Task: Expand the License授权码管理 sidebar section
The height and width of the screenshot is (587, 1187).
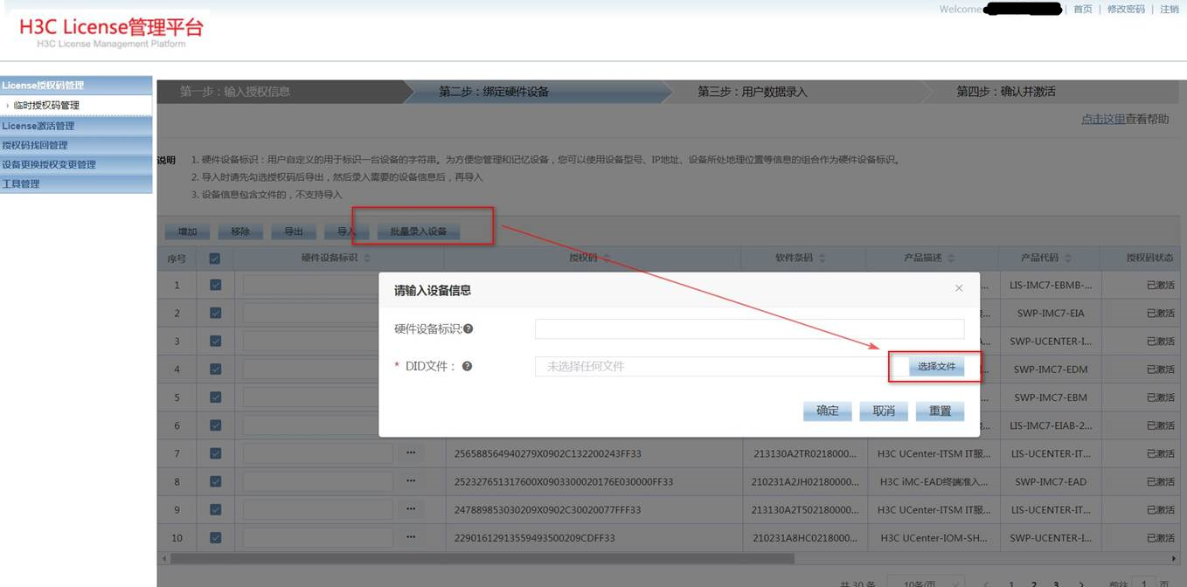Action: 76,86
